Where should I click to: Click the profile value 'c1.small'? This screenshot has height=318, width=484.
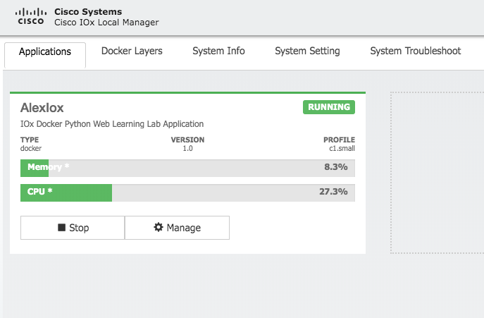coord(342,148)
